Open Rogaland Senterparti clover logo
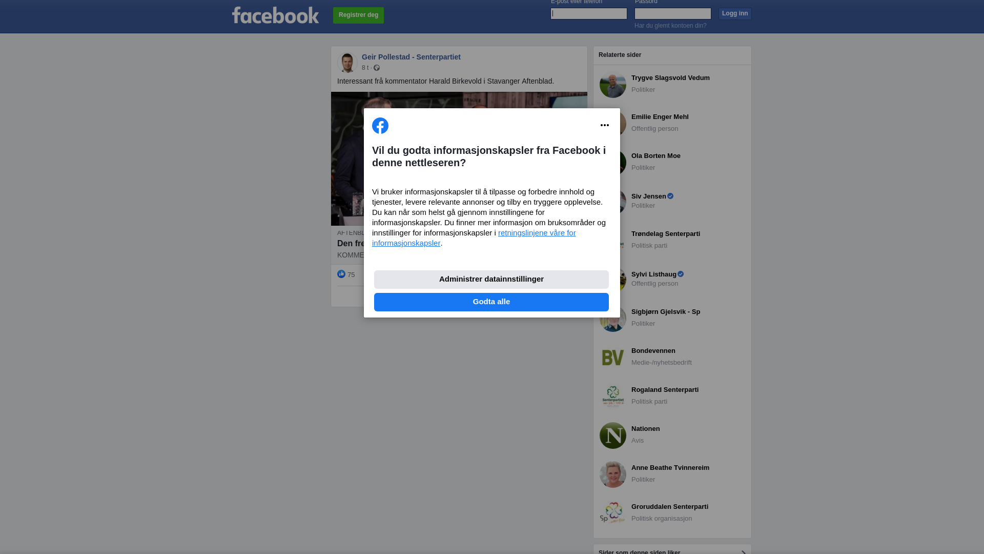The height and width of the screenshot is (554, 984). (613, 397)
